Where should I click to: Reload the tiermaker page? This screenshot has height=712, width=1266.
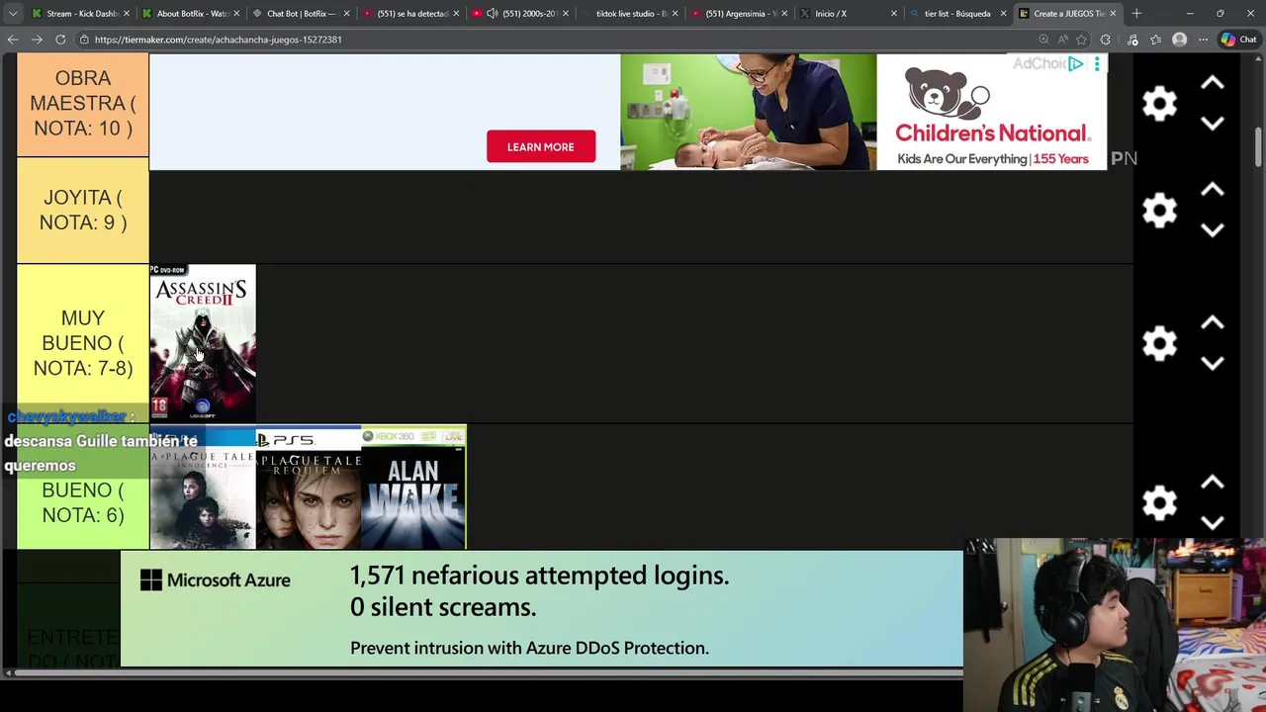pos(60,40)
